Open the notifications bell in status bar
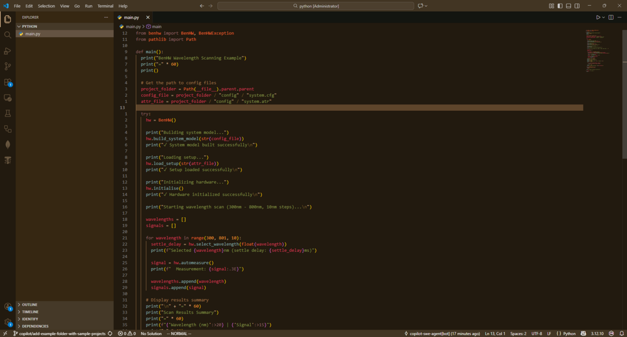 tap(621, 333)
